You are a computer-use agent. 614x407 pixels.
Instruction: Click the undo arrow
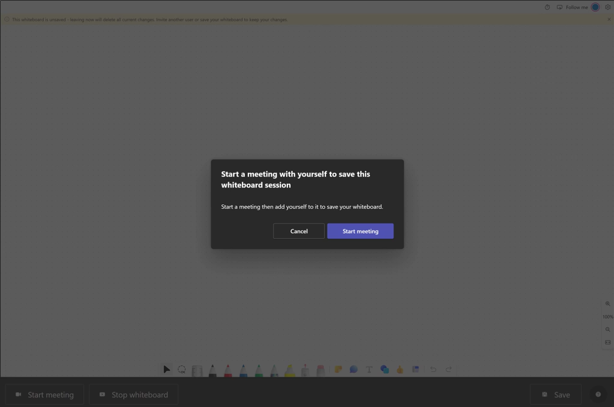433,370
